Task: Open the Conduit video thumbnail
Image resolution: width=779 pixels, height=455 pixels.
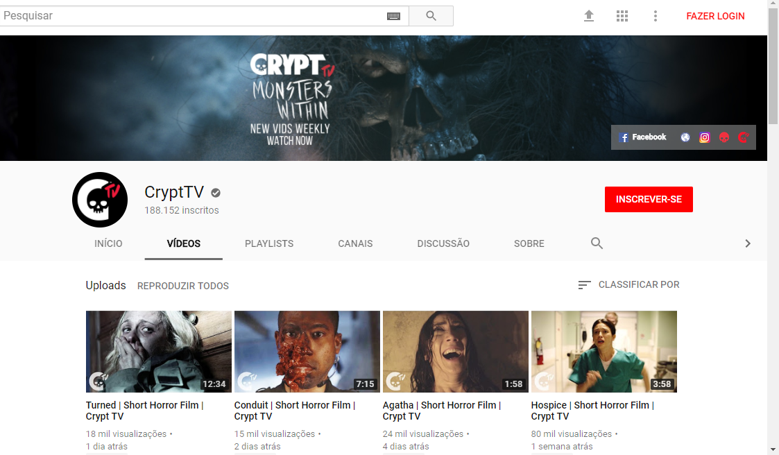Action: click(307, 352)
